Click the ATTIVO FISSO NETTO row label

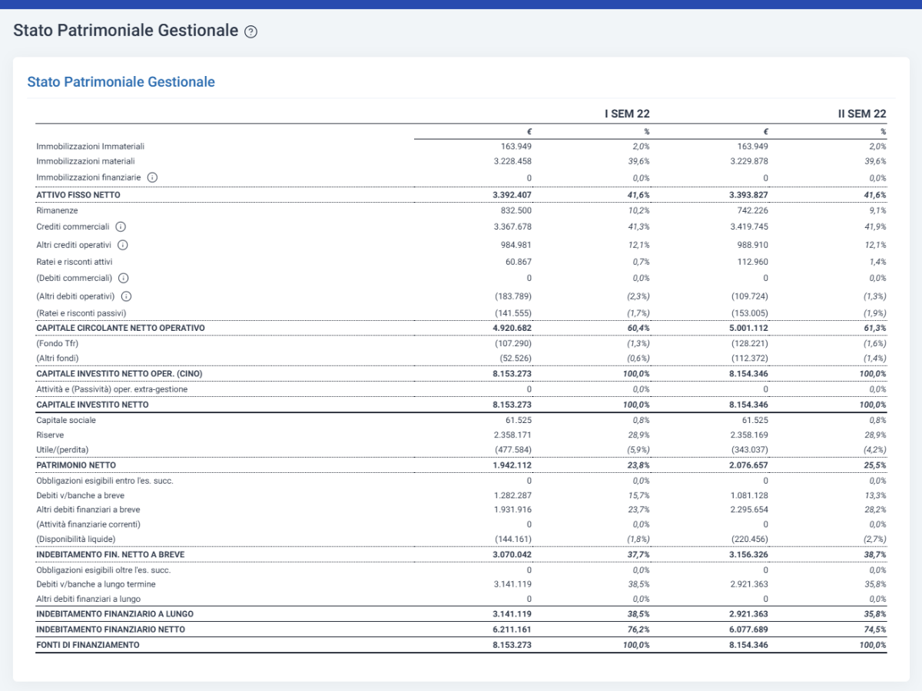click(x=78, y=195)
